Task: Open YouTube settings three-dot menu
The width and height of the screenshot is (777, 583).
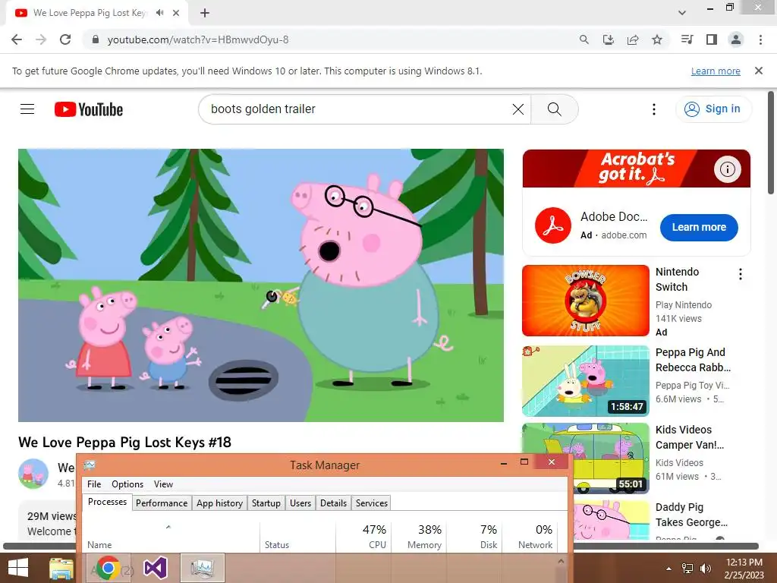Action: point(654,109)
